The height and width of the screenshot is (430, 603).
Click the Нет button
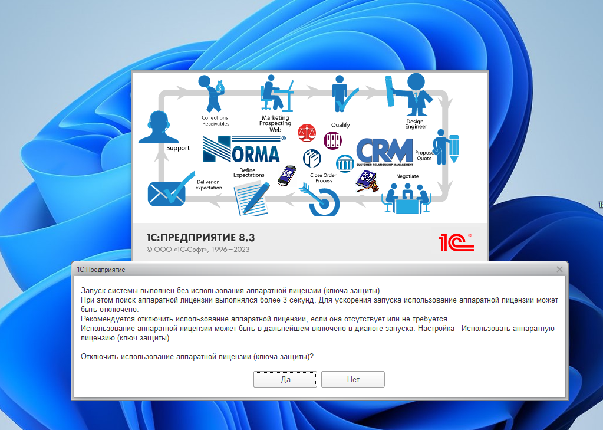[352, 379]
